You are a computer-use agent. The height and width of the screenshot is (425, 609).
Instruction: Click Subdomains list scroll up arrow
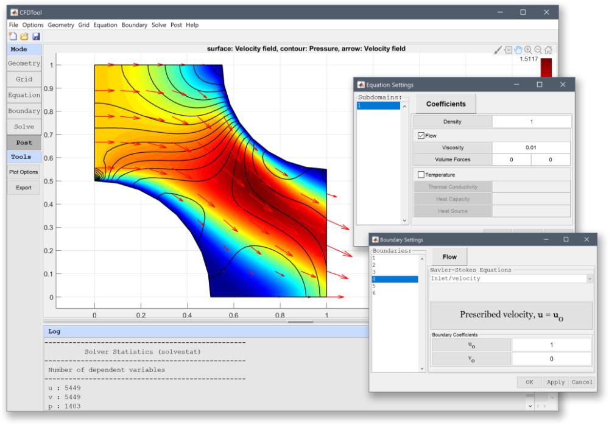click(404, 106)
